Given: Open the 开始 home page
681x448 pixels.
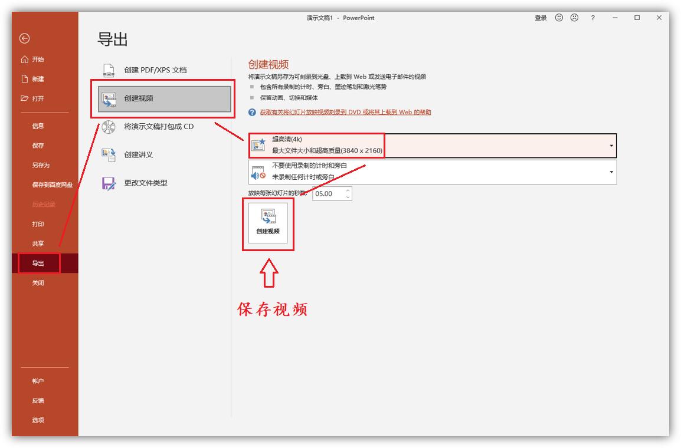Looking at the screenshot, I should (x=32, y=60).
